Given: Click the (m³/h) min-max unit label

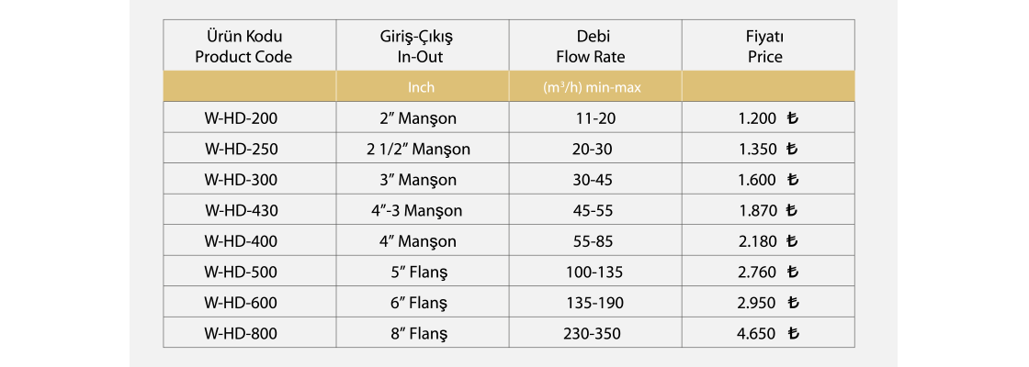Looking at the screenshot, I should tap(590, 88).
